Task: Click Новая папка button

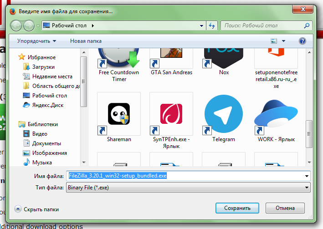Action: point(86,41)
